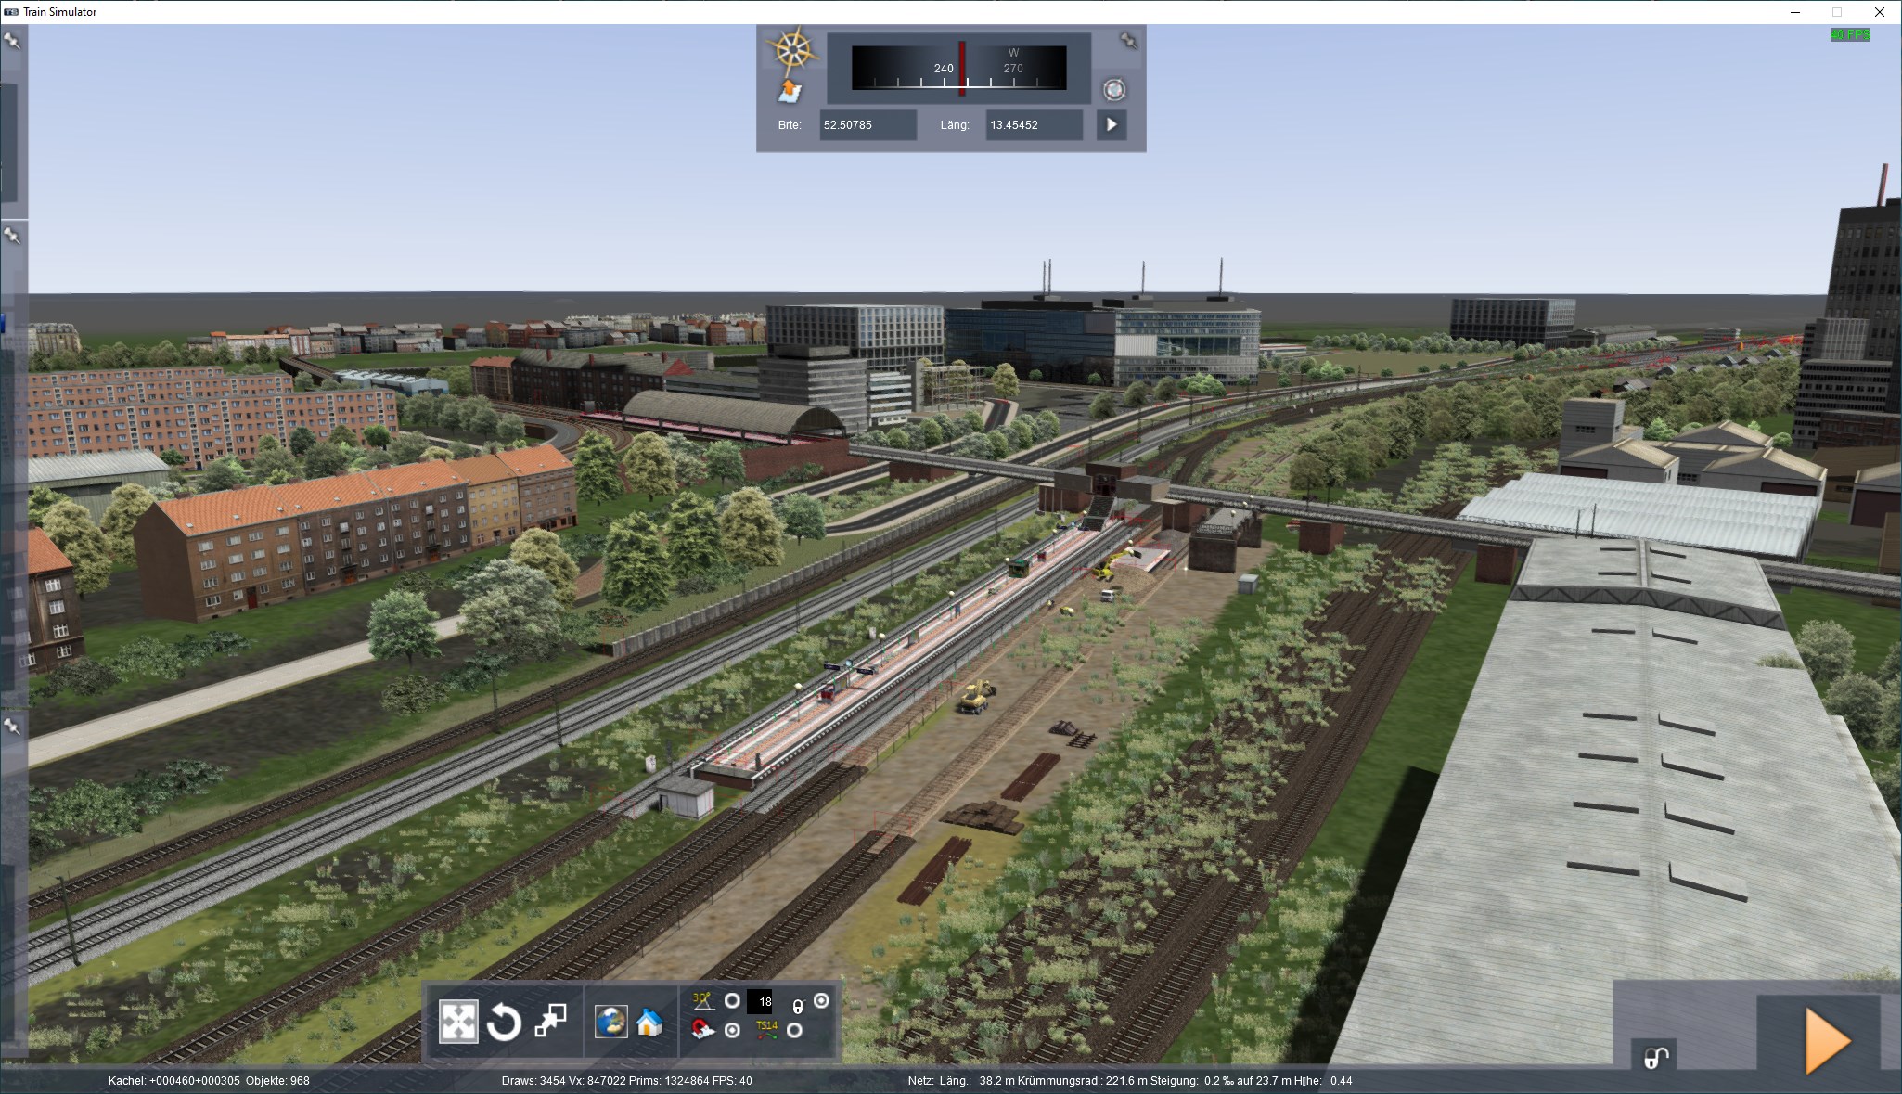Click the round marker icon under compass pin

[x=1114, y=89]
